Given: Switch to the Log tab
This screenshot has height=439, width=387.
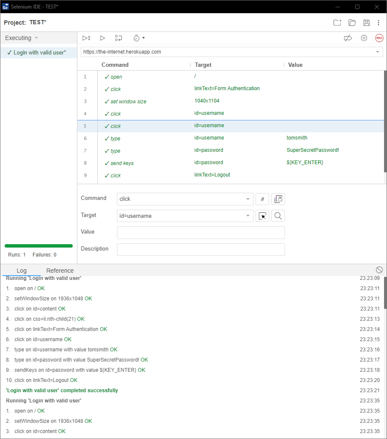Looking at the screenshot, I should (22, 271).
